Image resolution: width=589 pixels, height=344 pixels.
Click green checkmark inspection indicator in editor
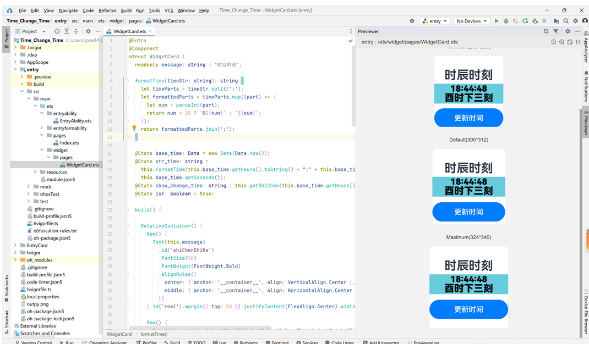tap(351, 41)
